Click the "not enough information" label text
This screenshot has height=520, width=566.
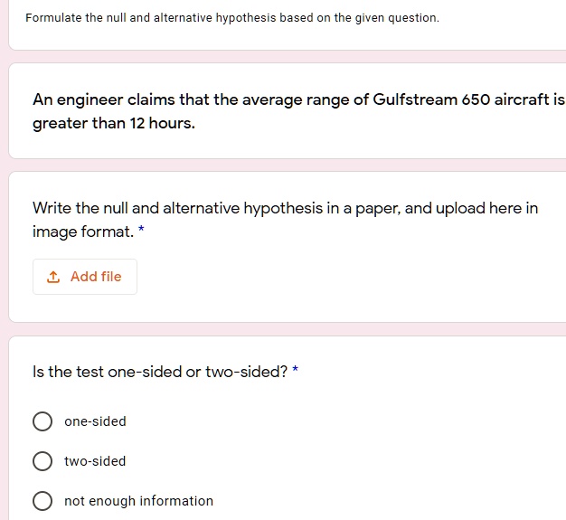point(138,501)
